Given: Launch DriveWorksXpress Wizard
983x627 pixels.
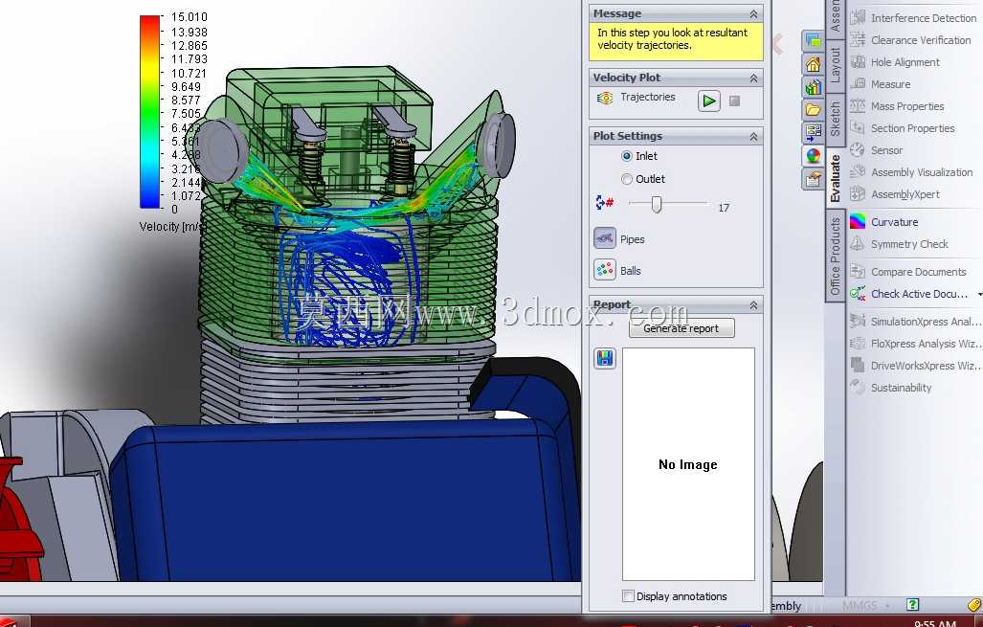Looking at the screenshot, I should tap(915, 366).
